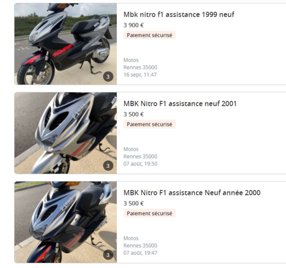The height and width of the screenshot is (268, 286).
Task: Click Paiement sécurisé badge on 3 900 € listing
Action: pyautogui.click(x=150, y=35)
